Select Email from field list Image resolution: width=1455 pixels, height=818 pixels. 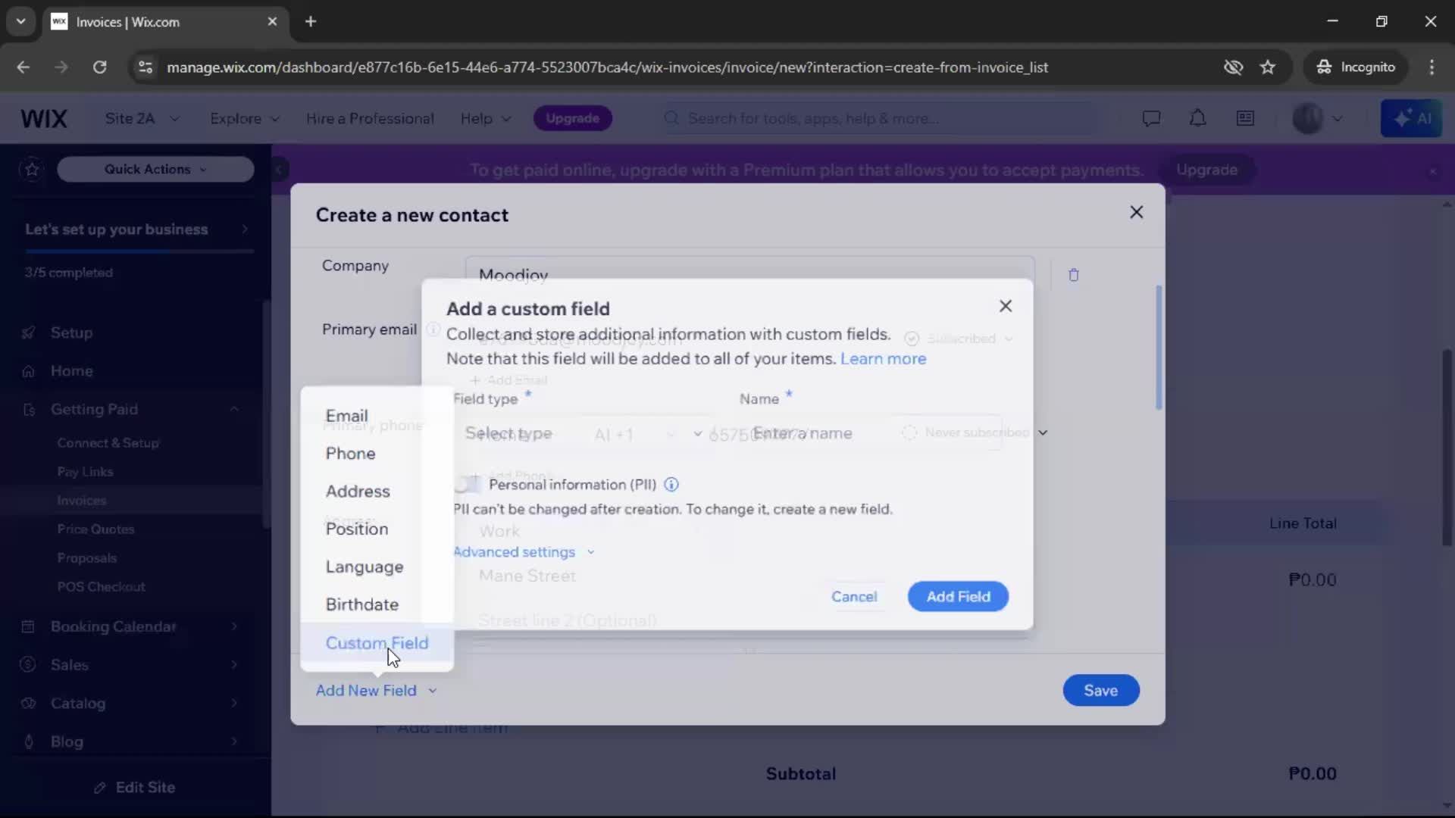point(377,416)
